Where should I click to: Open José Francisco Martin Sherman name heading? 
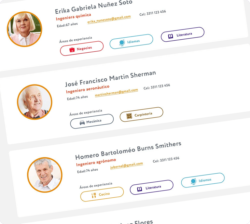click(x=110, y=78)
